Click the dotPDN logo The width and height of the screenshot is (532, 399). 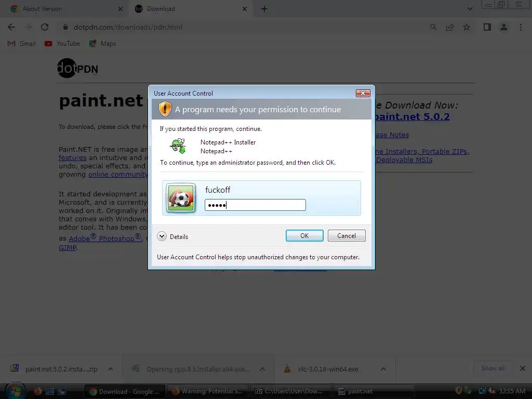tap(78, 68)
